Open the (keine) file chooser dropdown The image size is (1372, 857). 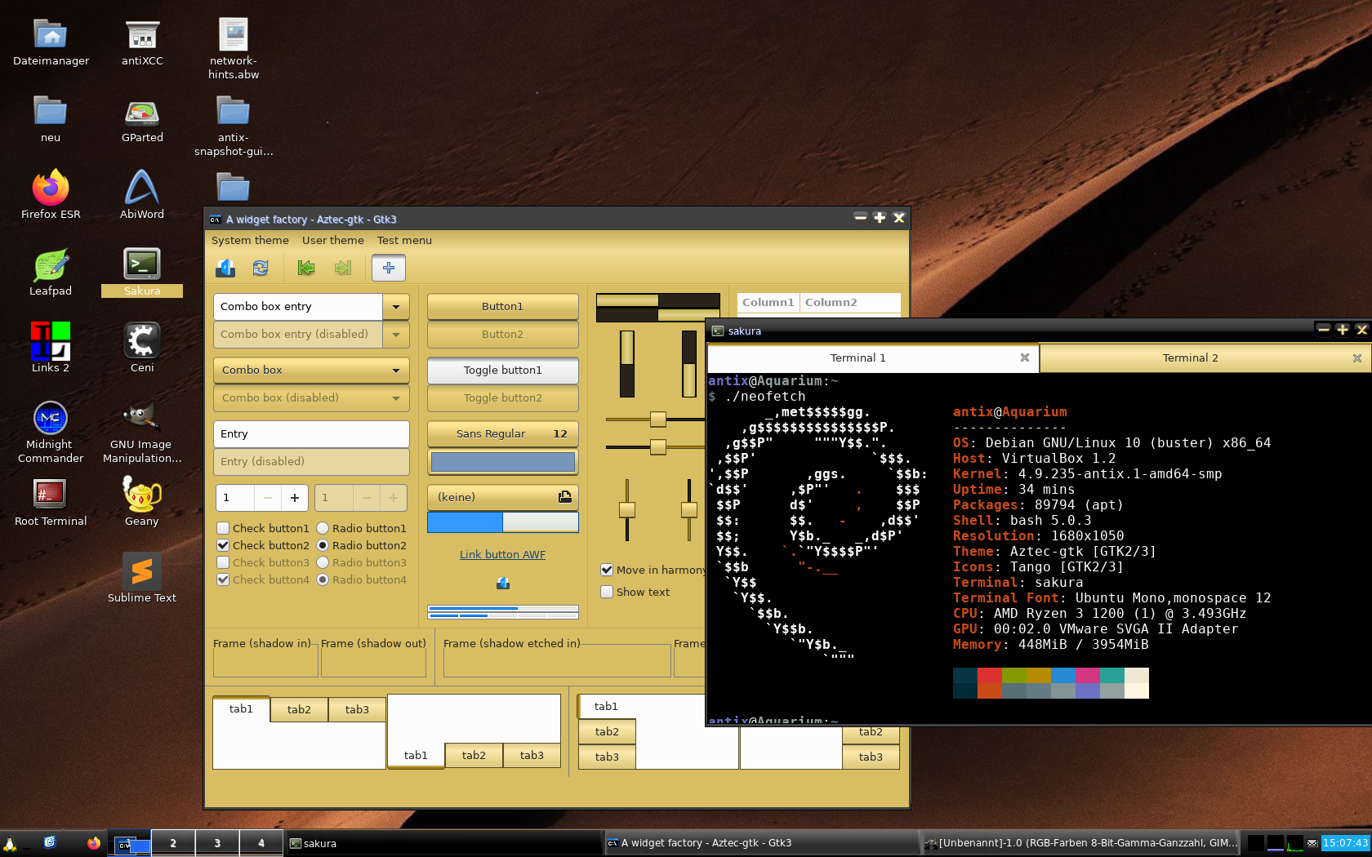point(502,497)
